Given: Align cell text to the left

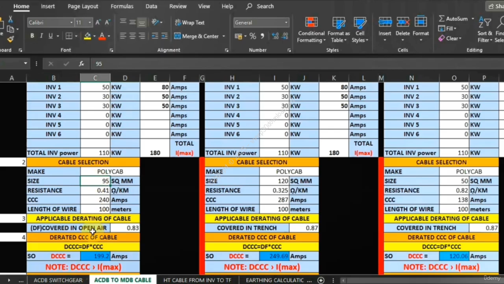Looking at the screenshot, I should click(x=123, y=36).
